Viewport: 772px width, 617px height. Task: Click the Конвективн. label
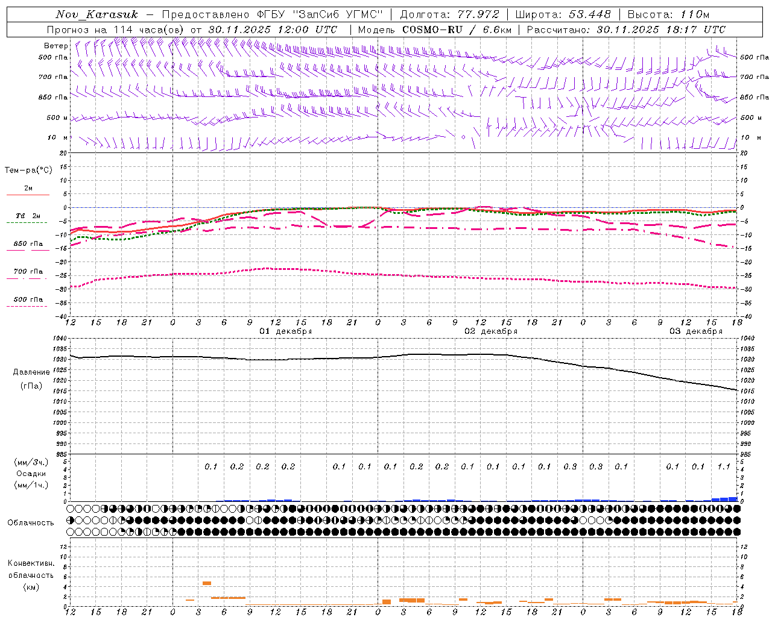point(31,563)
